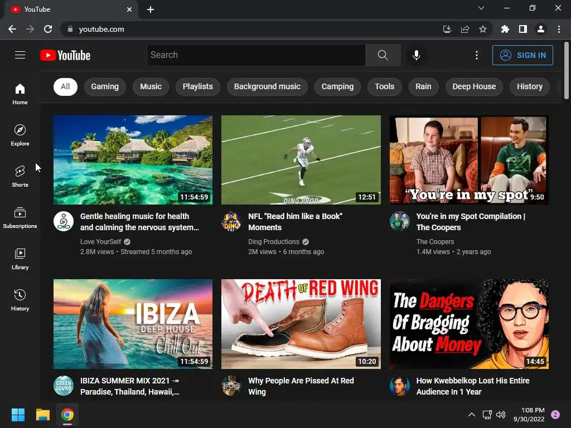Click channel avatar beside Red Wing video
This screenshot has width=571, height=428.
point(231,386)
